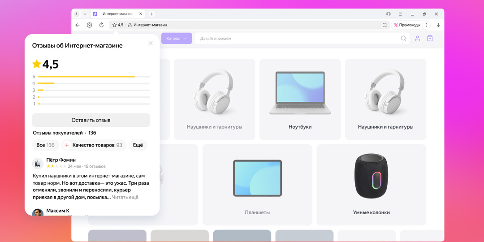Click the 4,5 star rating in address bar

click(117, 25)
